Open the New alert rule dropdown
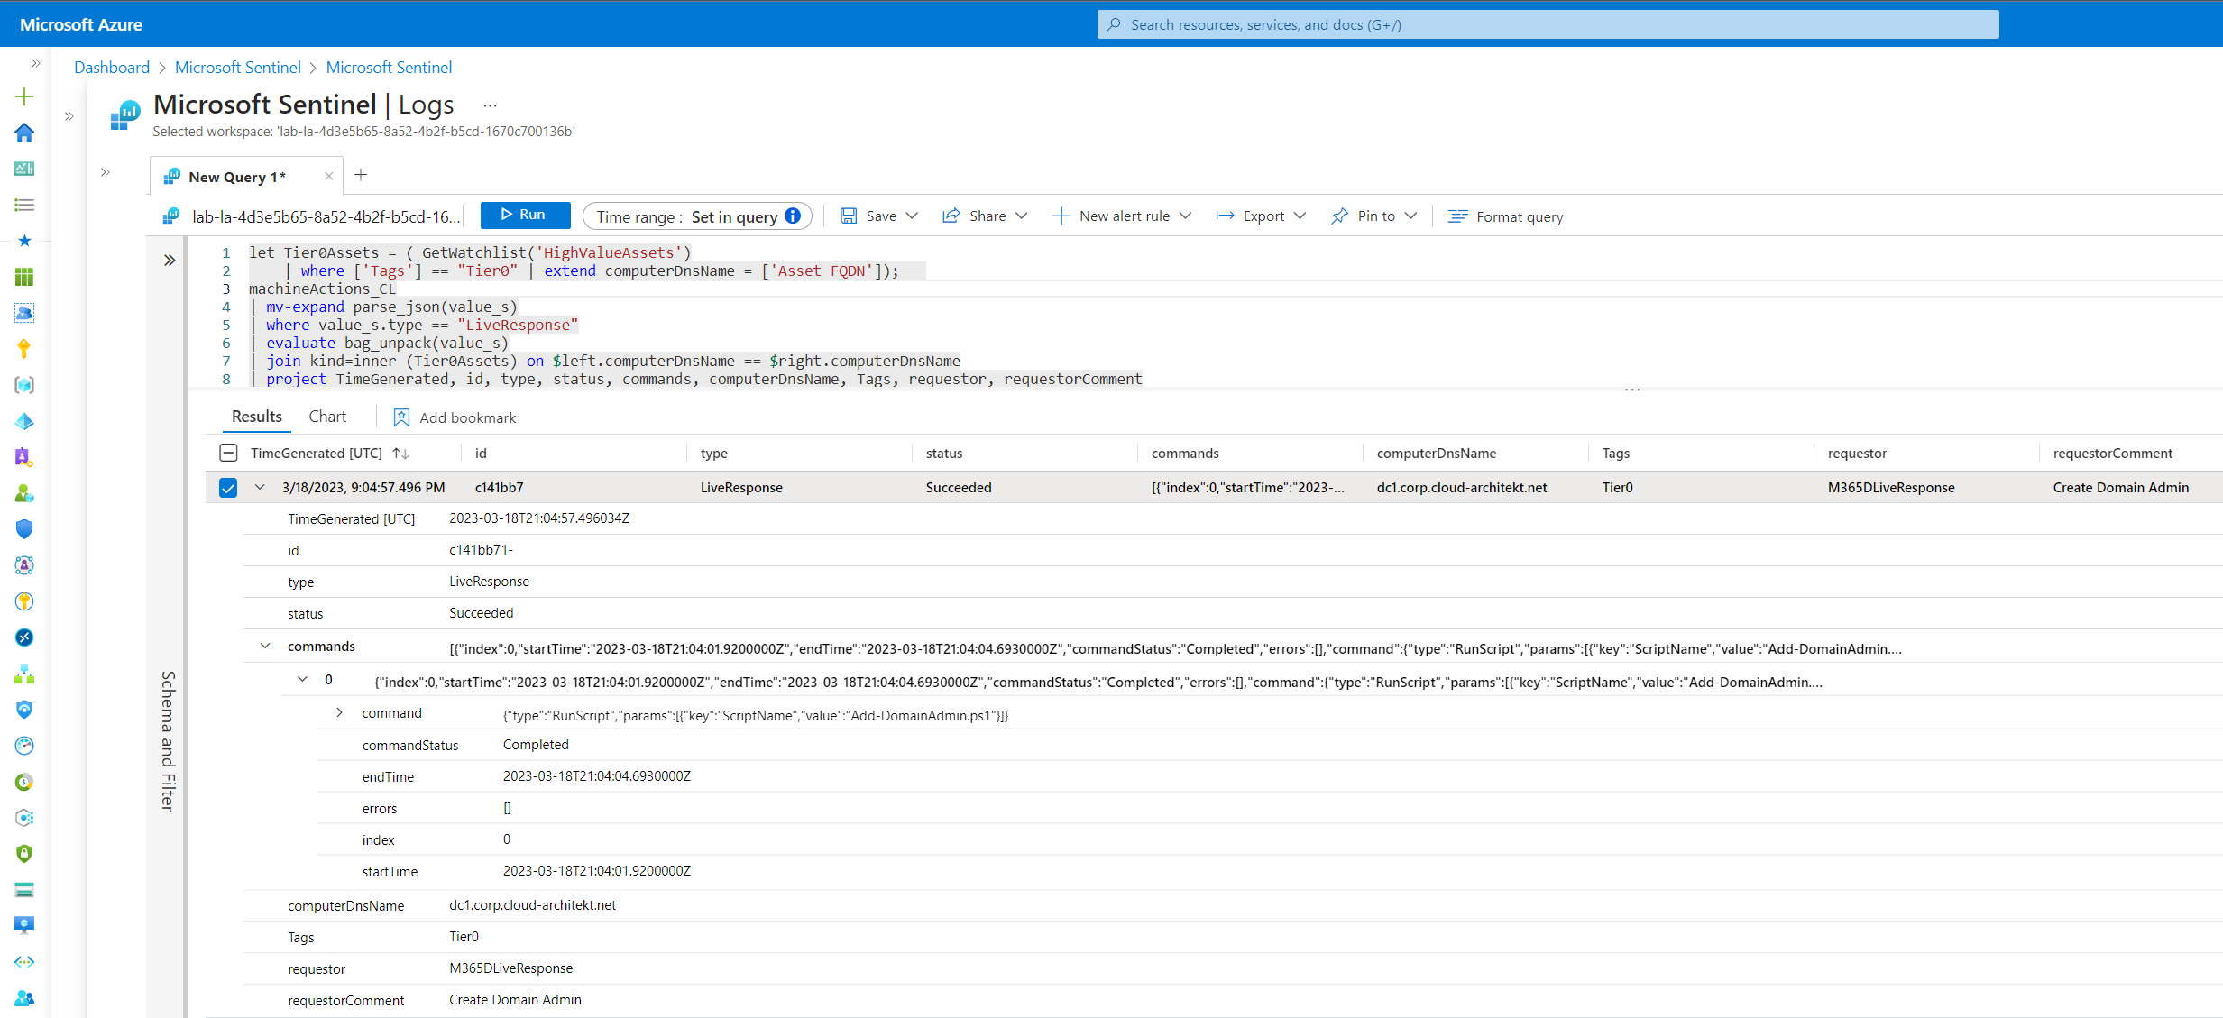The width and height of the screenshot is (2223, 1018). coord(1123,216)
